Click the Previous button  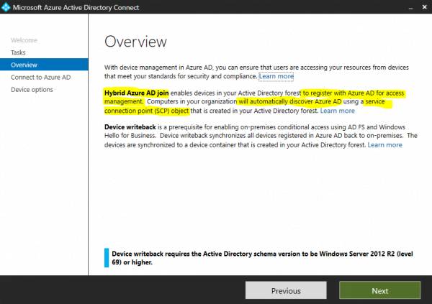(286, 290)
